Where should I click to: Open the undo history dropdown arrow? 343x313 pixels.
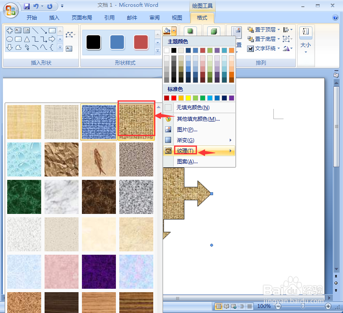click(x=42, y=6)
